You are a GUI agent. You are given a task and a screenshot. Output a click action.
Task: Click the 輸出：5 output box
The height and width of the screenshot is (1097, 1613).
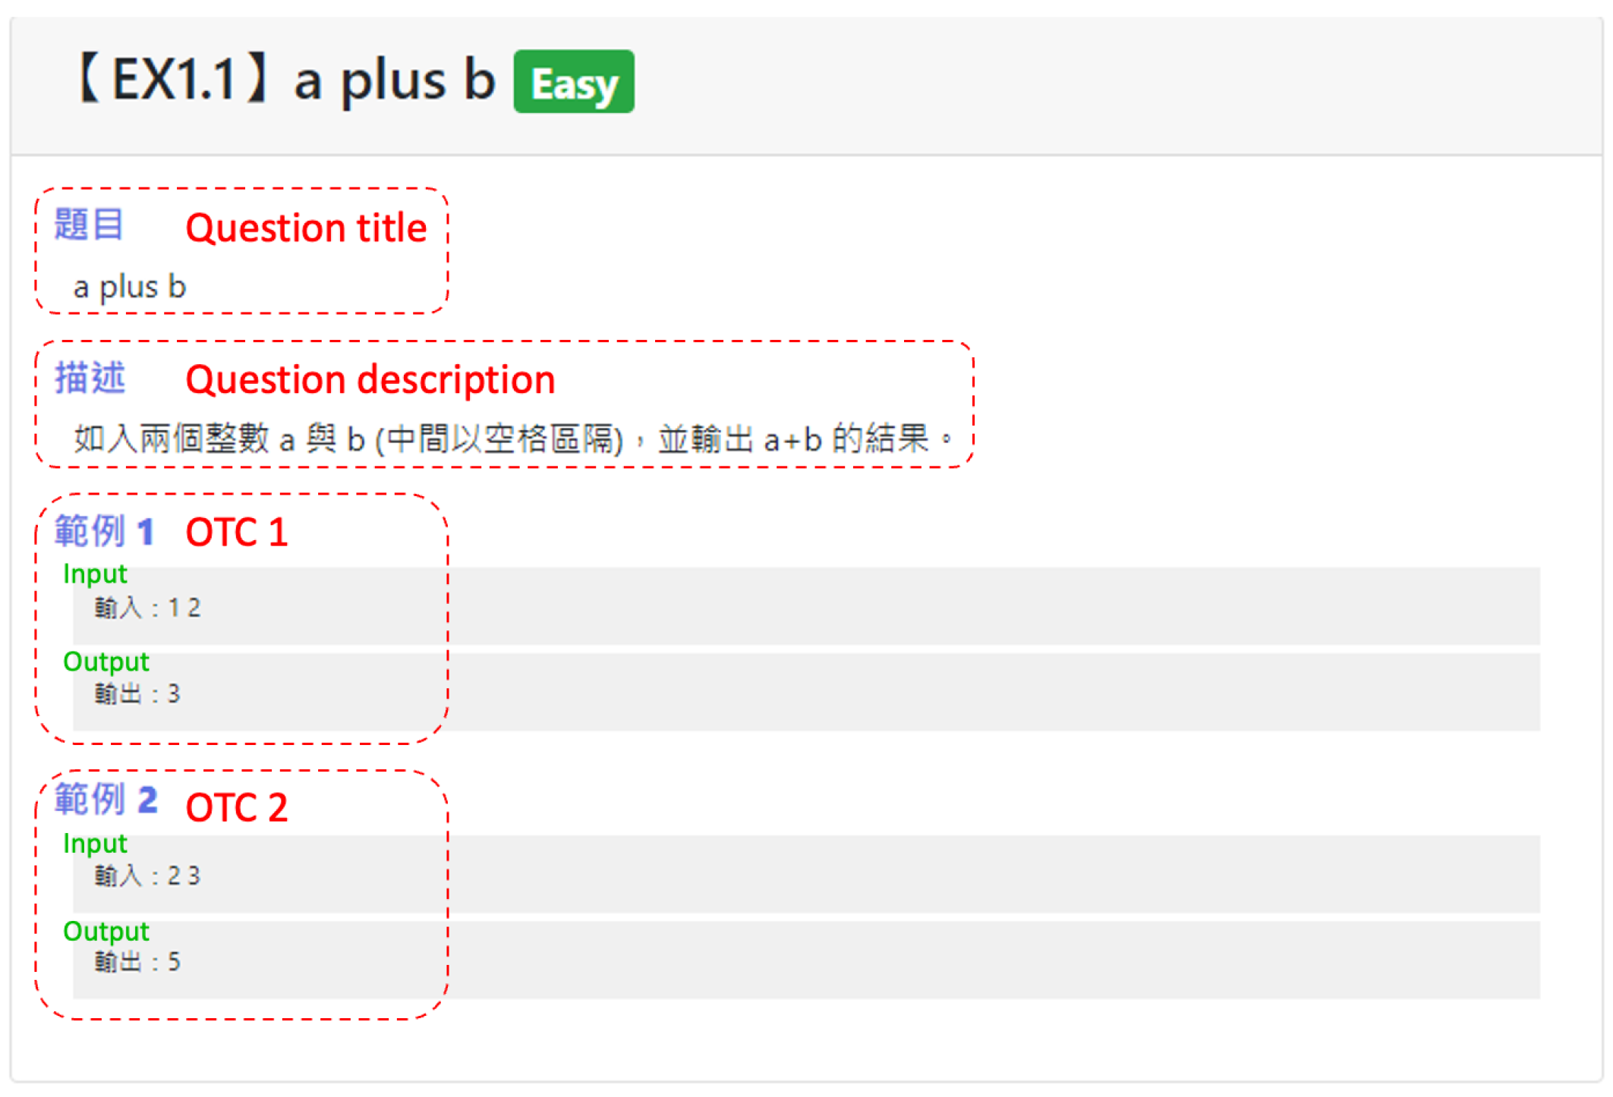(806, 960)
